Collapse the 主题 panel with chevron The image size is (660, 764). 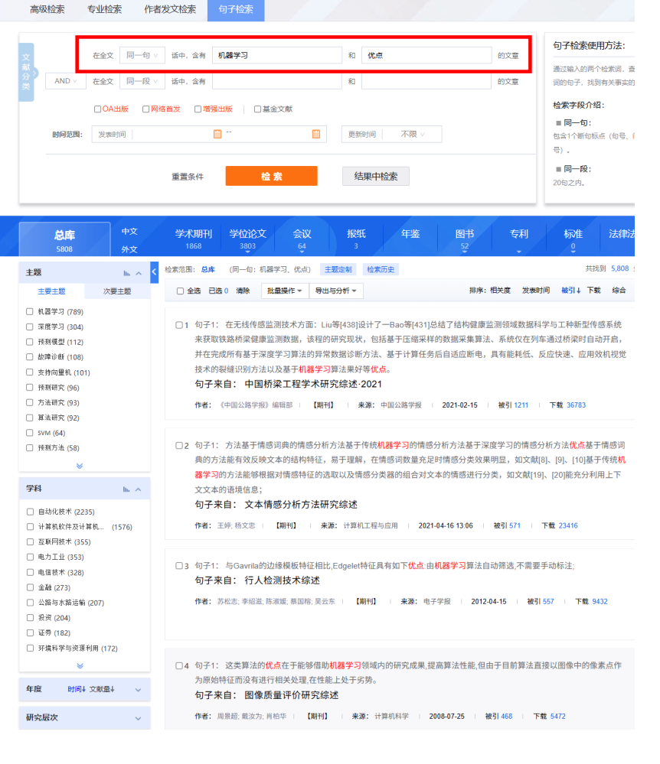point(139,273)
